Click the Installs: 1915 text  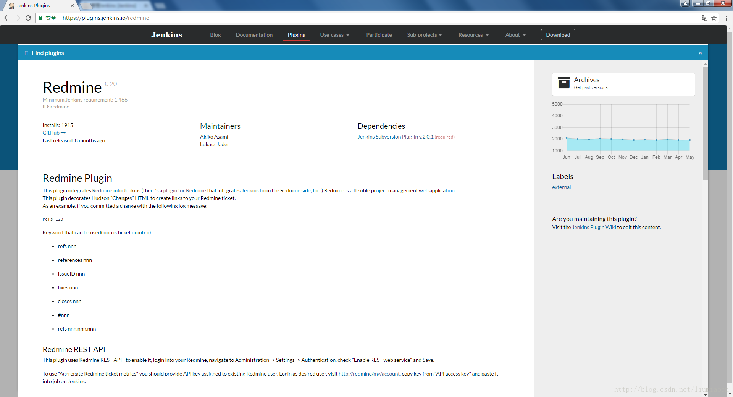tap(58, 125)
